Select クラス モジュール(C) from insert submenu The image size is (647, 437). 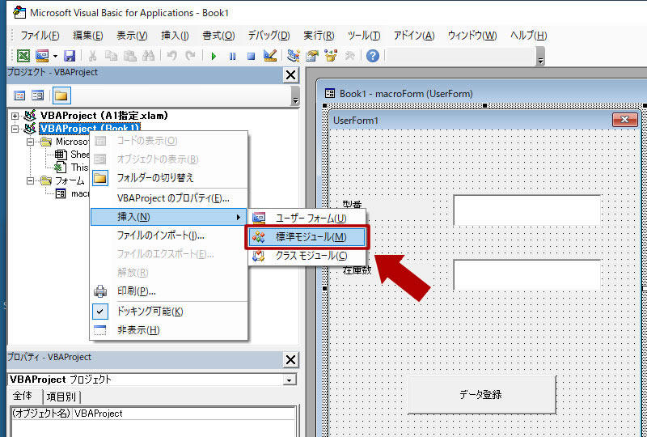click(x=307, y=256)
